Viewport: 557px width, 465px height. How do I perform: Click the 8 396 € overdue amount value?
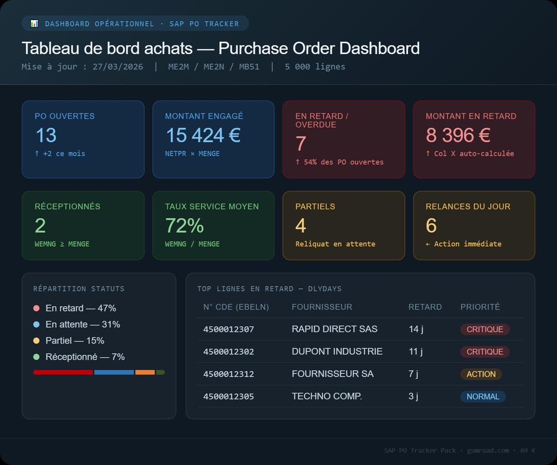[x=458, y=135]
